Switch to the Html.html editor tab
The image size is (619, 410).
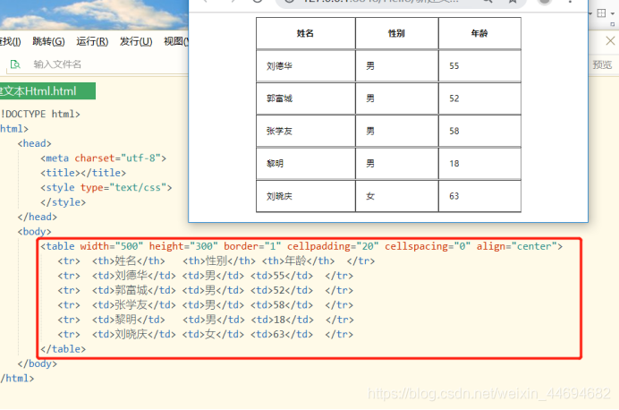(x=47, y=91)
